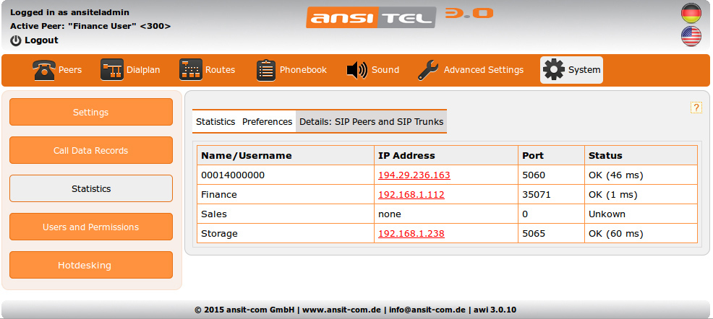The width and height of the screenshot is (713, 319).
Task: Click the Sound speaker icon
Action: (357, 70)
